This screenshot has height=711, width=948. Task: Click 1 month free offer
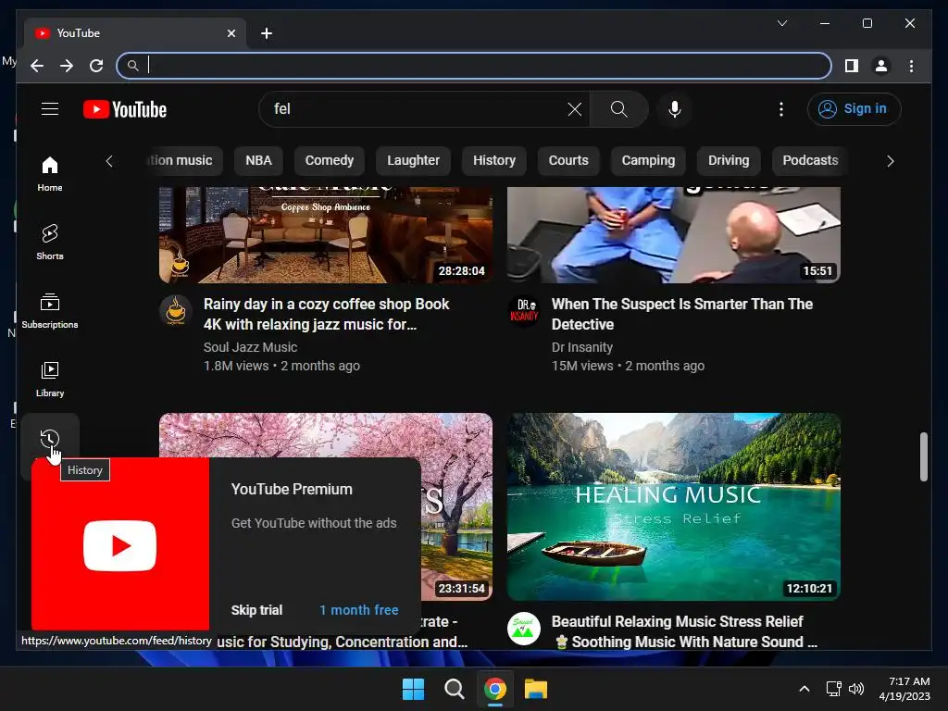pos(359,610)
